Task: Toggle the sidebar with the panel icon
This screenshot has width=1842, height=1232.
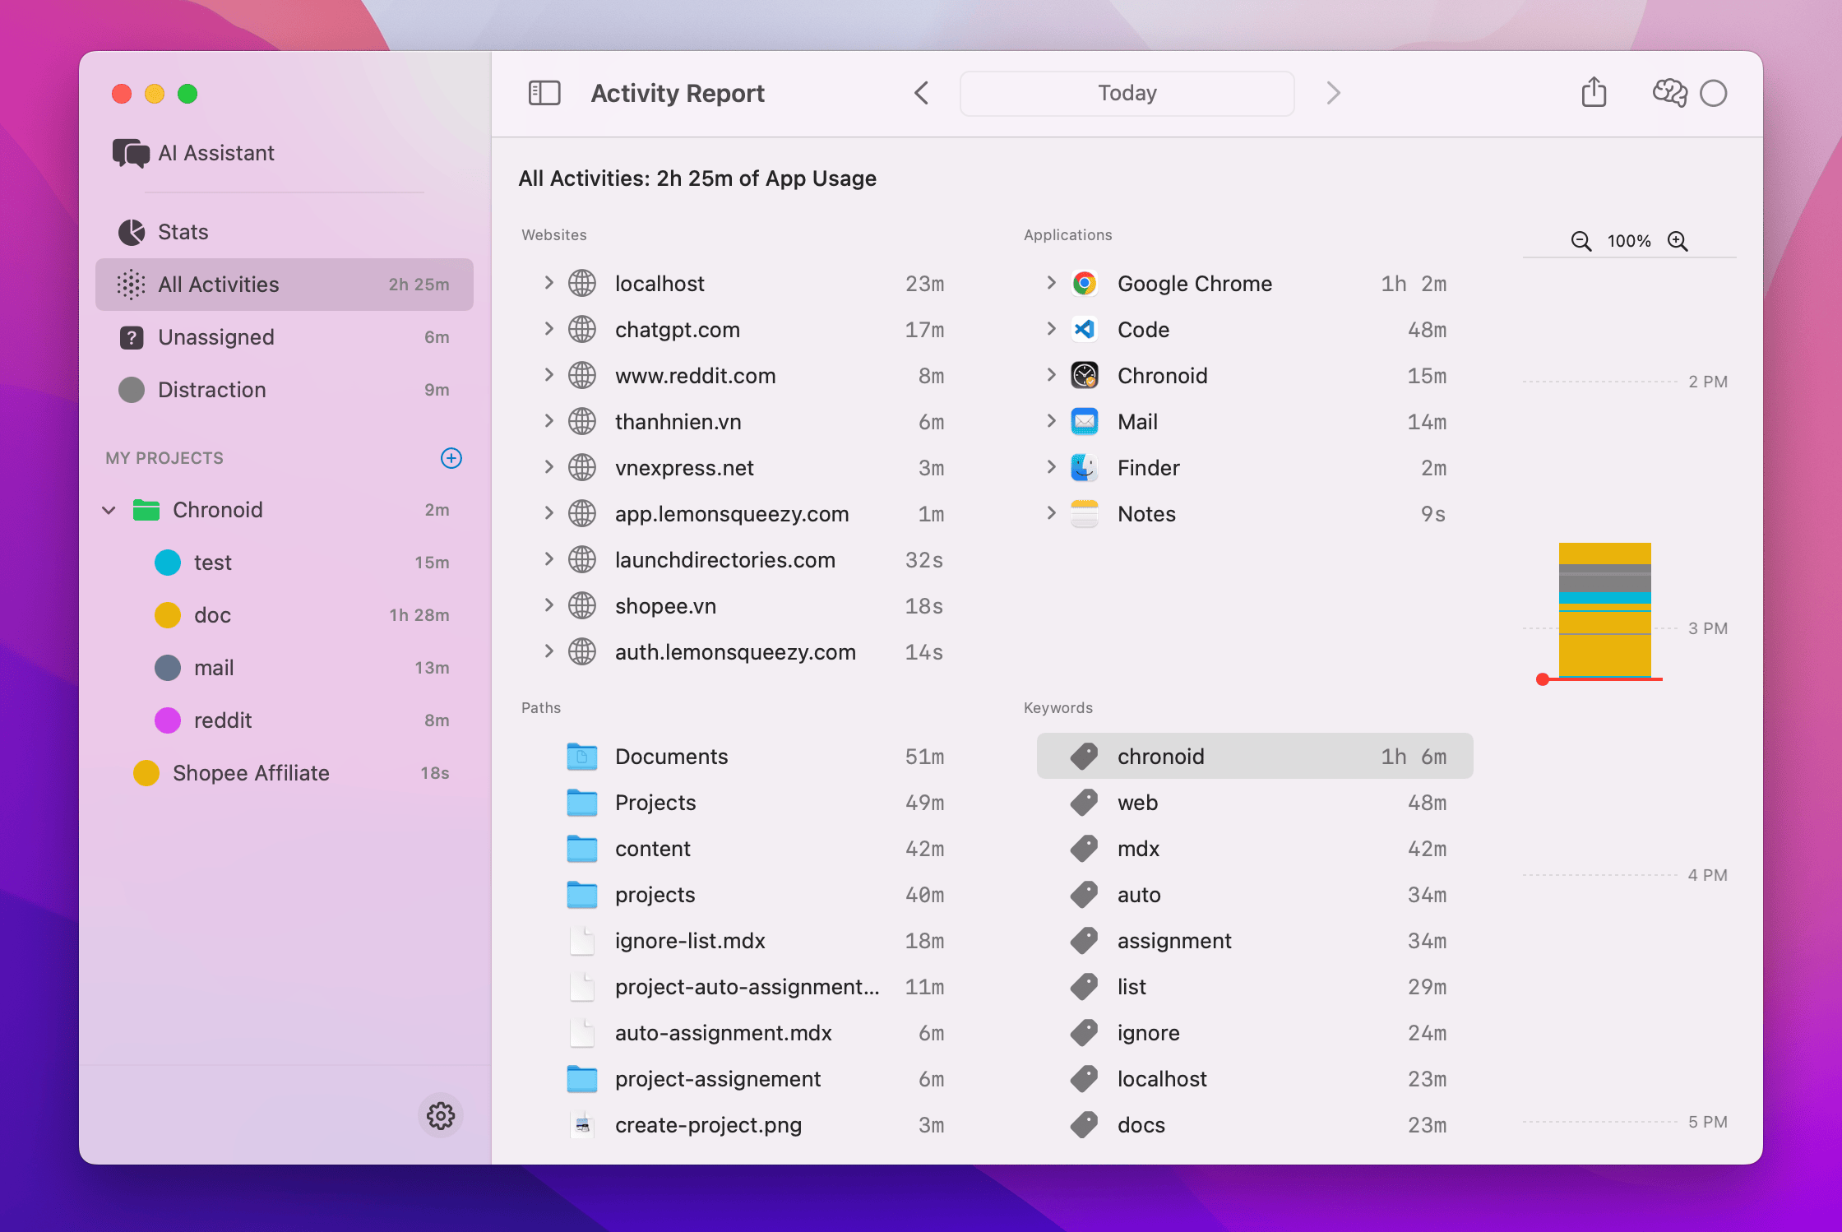Action: tap(544, 93)
